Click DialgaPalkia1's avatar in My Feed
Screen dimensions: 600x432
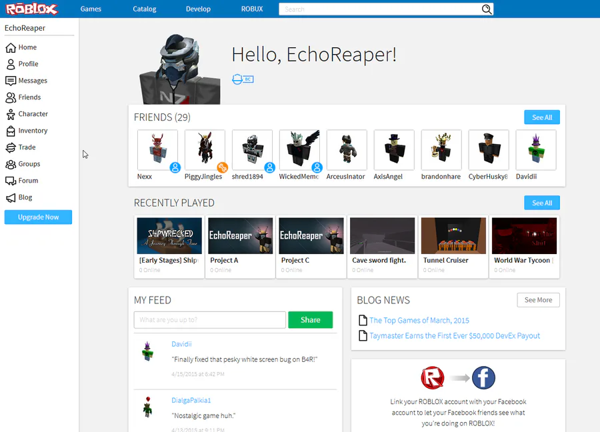coord(147,407)
